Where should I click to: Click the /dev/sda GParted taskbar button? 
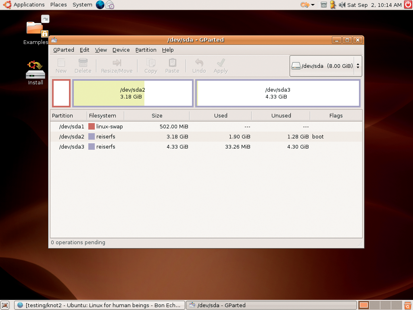click(x=271, y=305)
